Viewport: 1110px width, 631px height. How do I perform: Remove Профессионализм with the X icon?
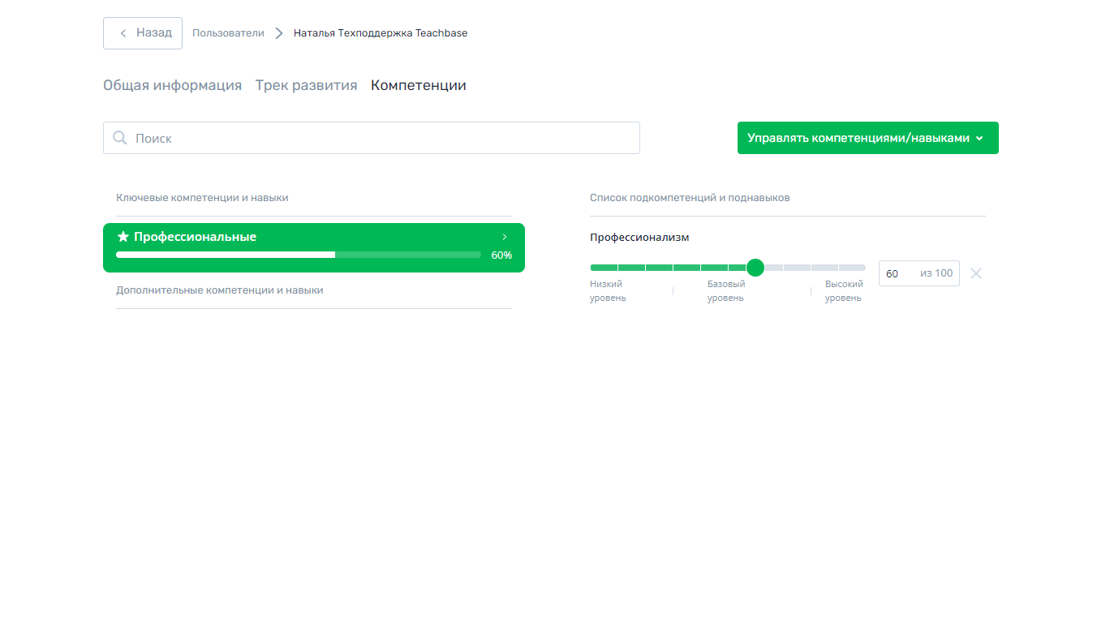coord(976,273)
